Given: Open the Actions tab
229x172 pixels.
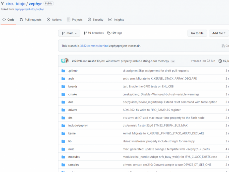Looking at the screenshot, I should 54,20.
